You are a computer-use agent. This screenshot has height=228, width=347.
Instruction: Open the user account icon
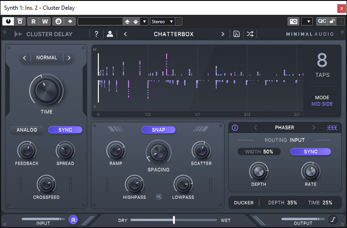click(110, 34)
